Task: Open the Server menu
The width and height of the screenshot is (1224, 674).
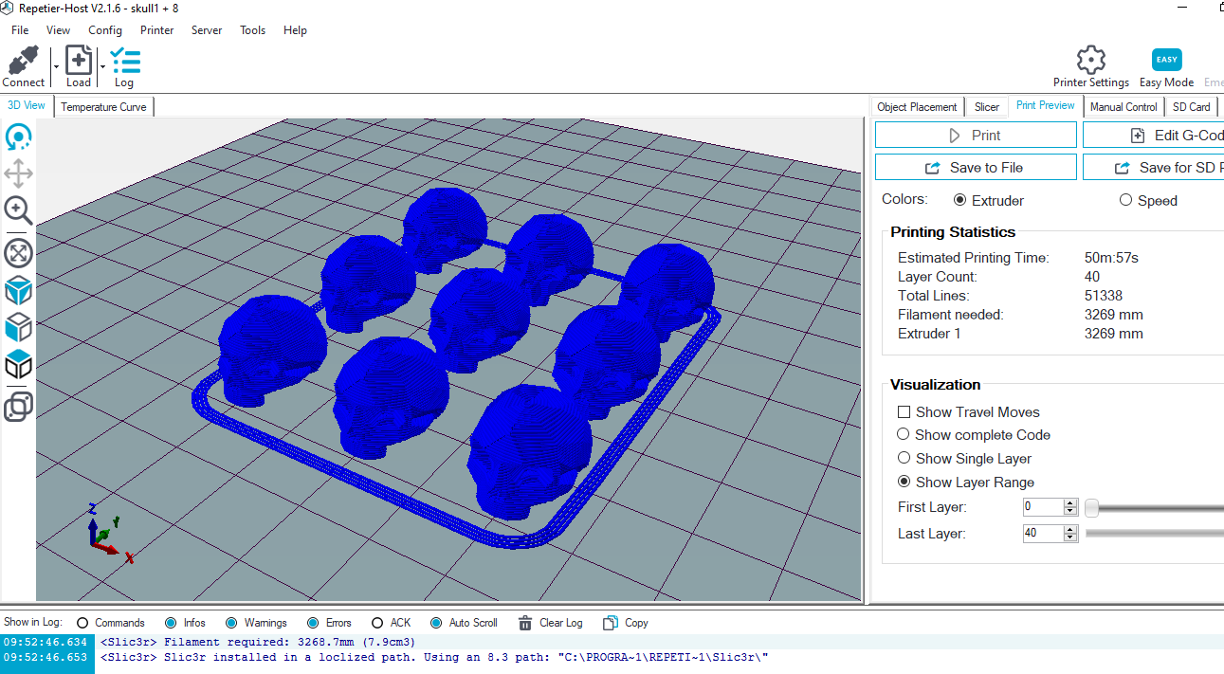Action: (207, 30)
